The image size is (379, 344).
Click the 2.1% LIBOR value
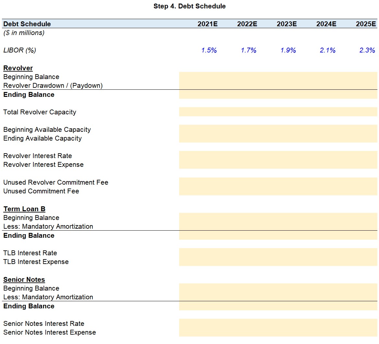(328, 50)
